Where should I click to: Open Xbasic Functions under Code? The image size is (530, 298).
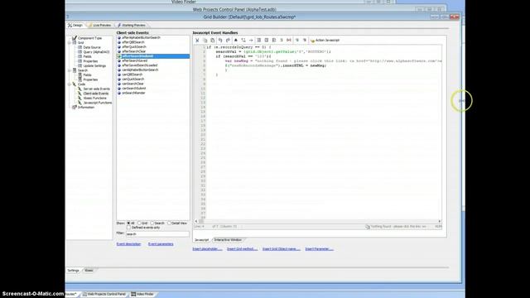(x=94, y=98)
